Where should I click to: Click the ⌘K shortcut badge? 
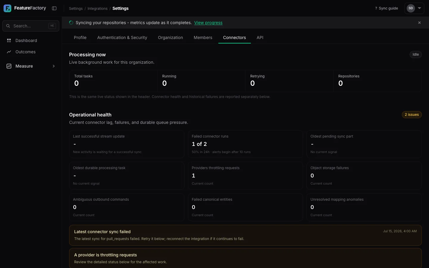(52, 26)
